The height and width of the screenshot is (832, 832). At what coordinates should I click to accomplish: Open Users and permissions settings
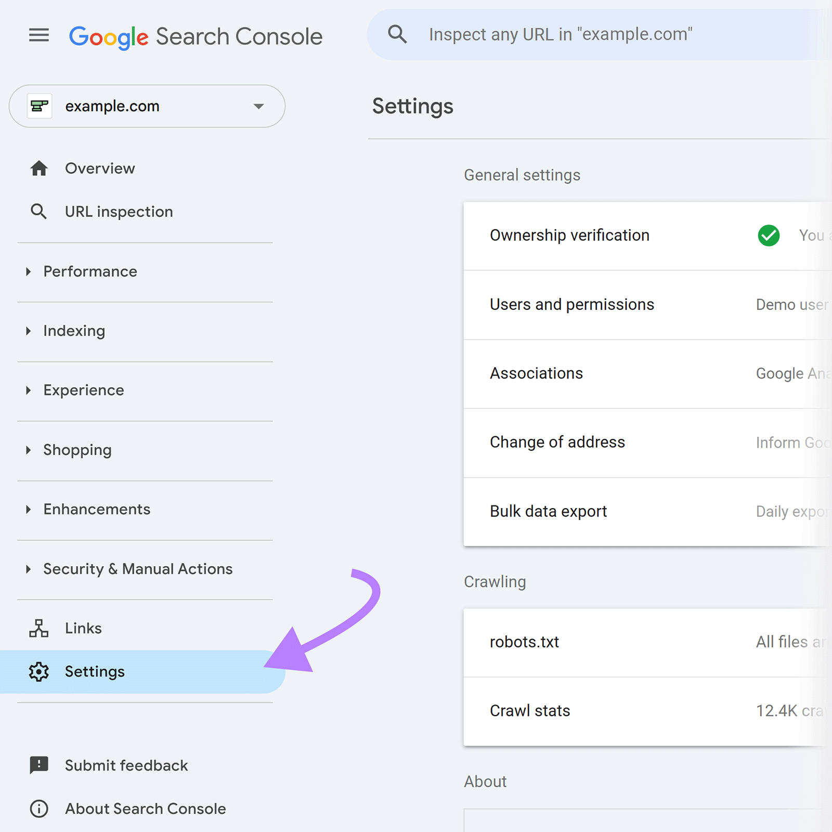(x=572, y=304)
